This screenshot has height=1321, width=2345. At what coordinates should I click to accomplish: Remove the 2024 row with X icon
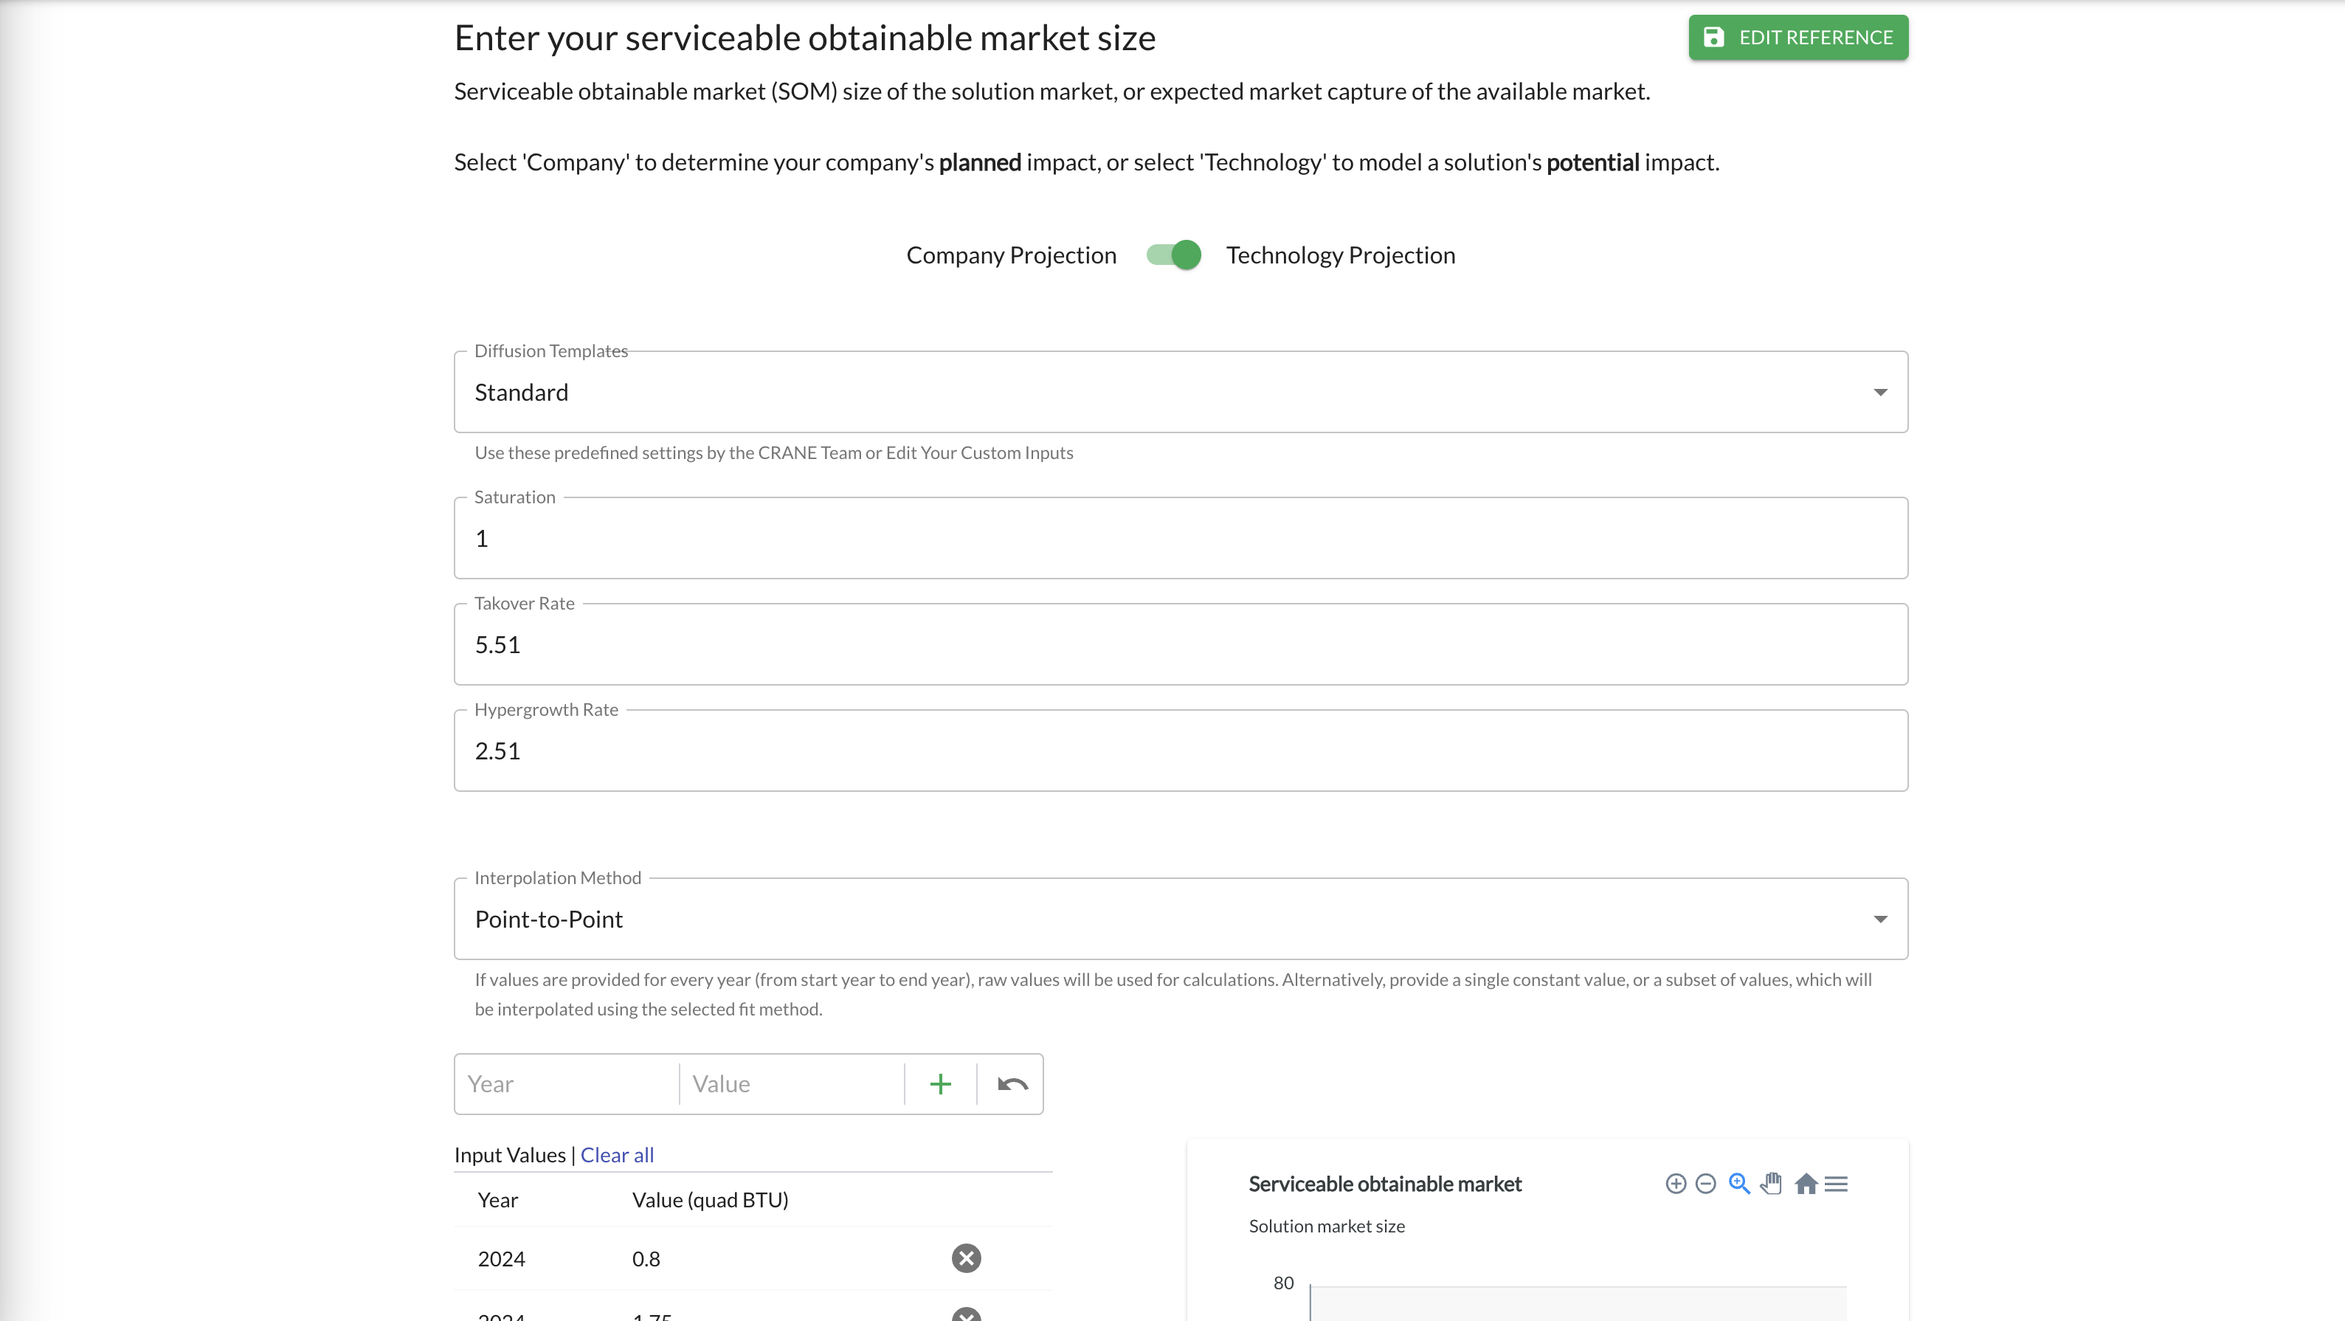pos(966,1258)
